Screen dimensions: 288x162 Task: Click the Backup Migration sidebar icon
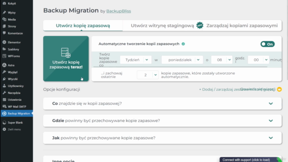point(4,113)
